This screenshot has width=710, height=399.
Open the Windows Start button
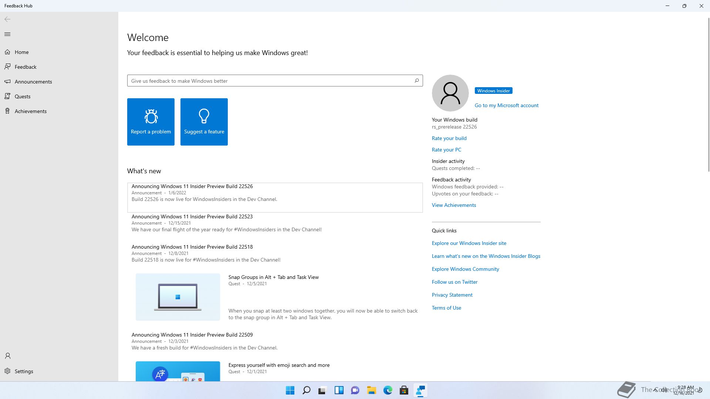[x=290, y=390]
